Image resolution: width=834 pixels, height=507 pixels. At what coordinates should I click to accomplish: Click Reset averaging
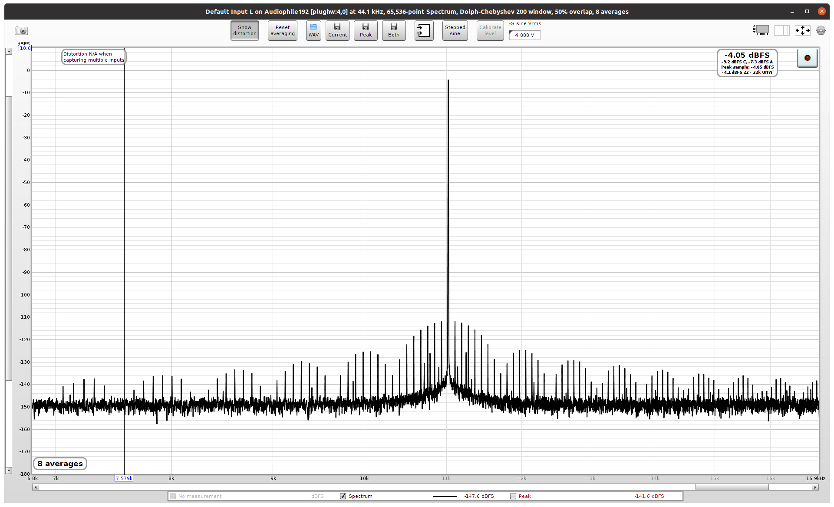click(283, 30)
